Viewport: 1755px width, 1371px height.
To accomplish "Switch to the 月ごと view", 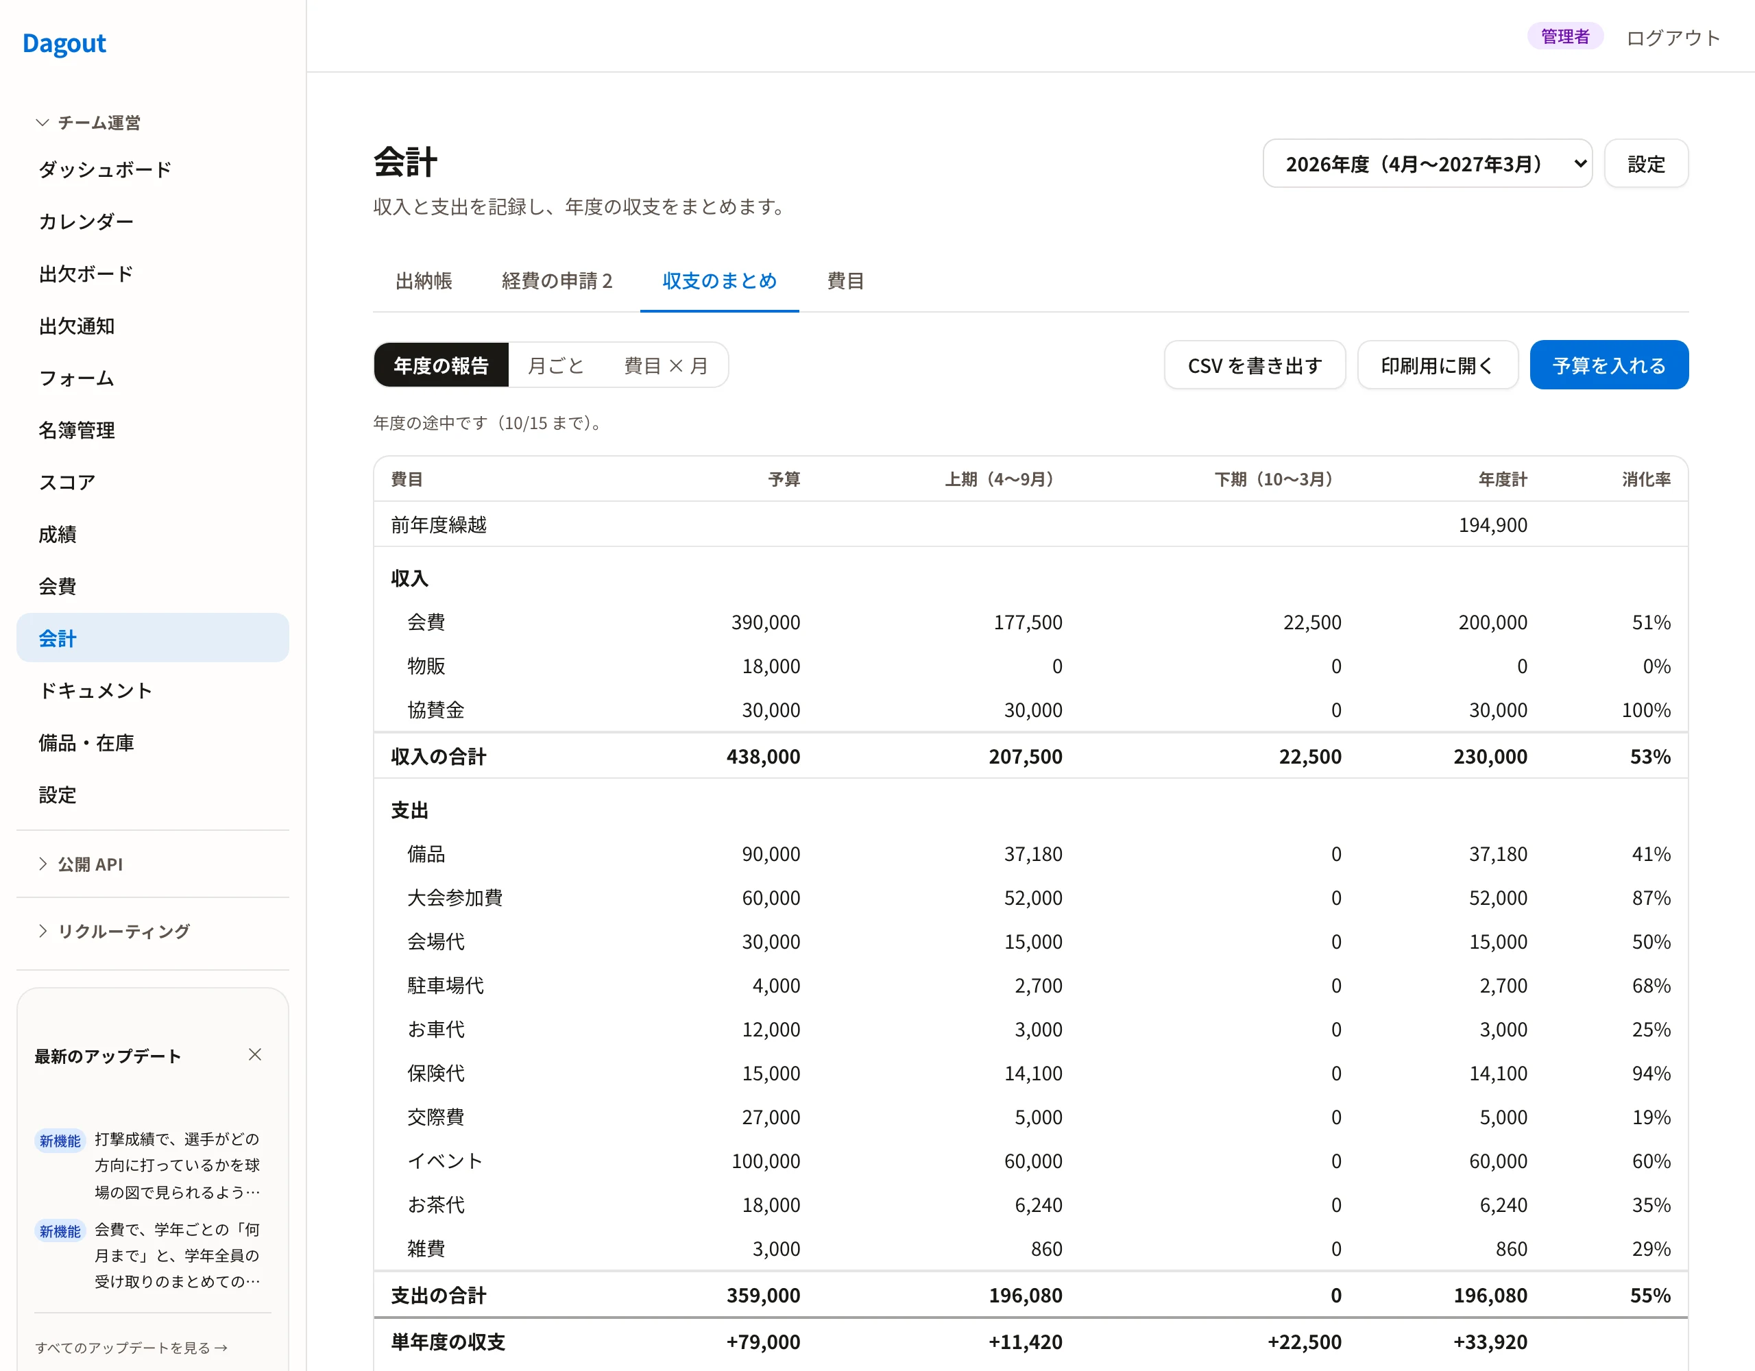I will point(555,365).
